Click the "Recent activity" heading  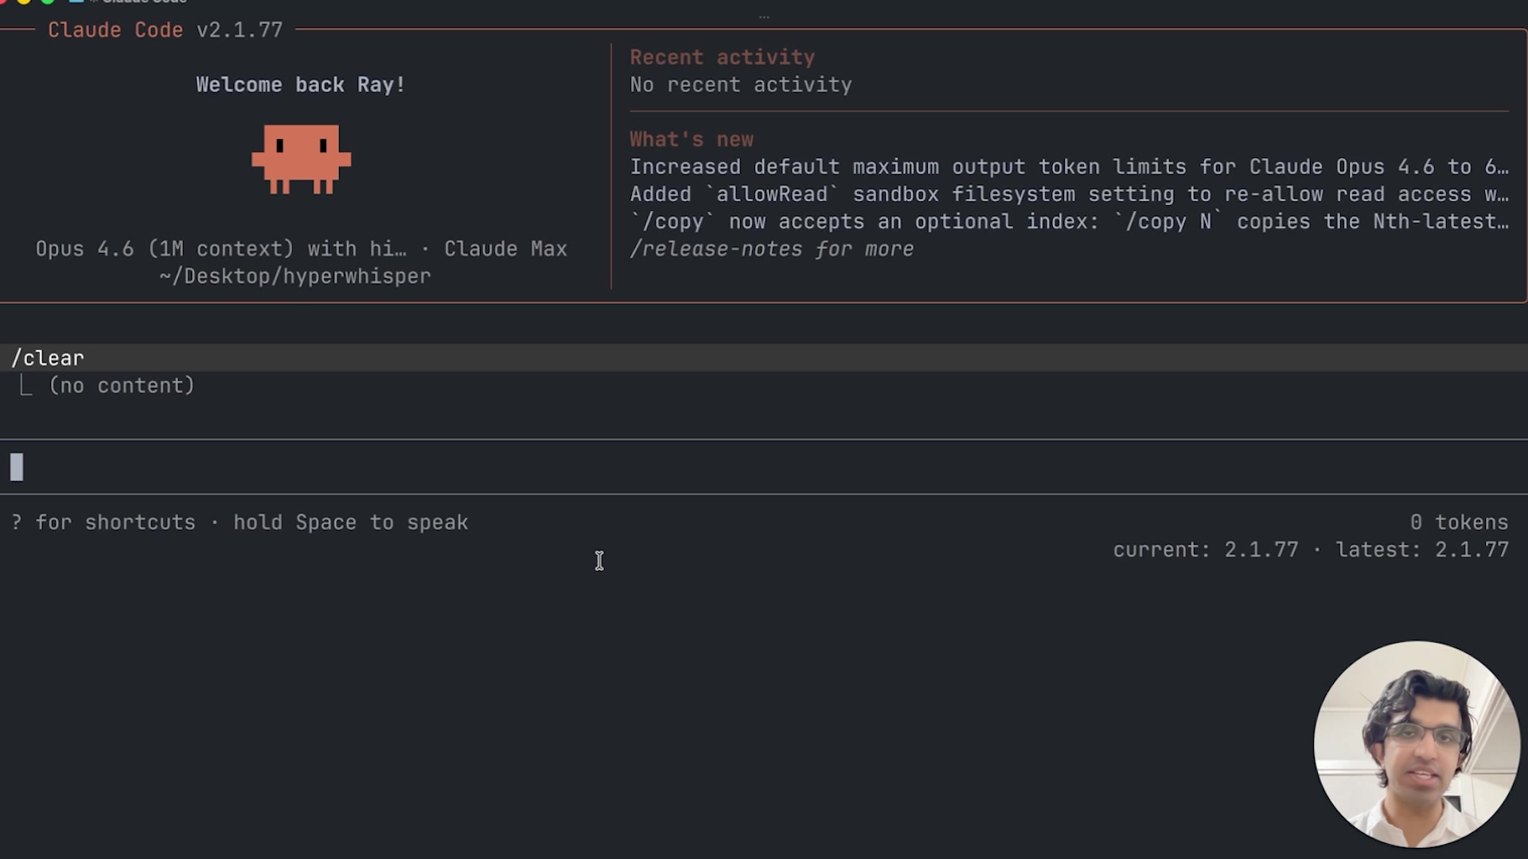[x=722, y=57]
